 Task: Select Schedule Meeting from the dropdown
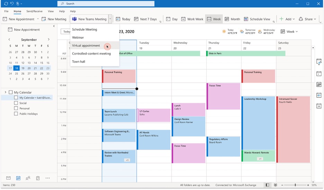tap(84, 29)
